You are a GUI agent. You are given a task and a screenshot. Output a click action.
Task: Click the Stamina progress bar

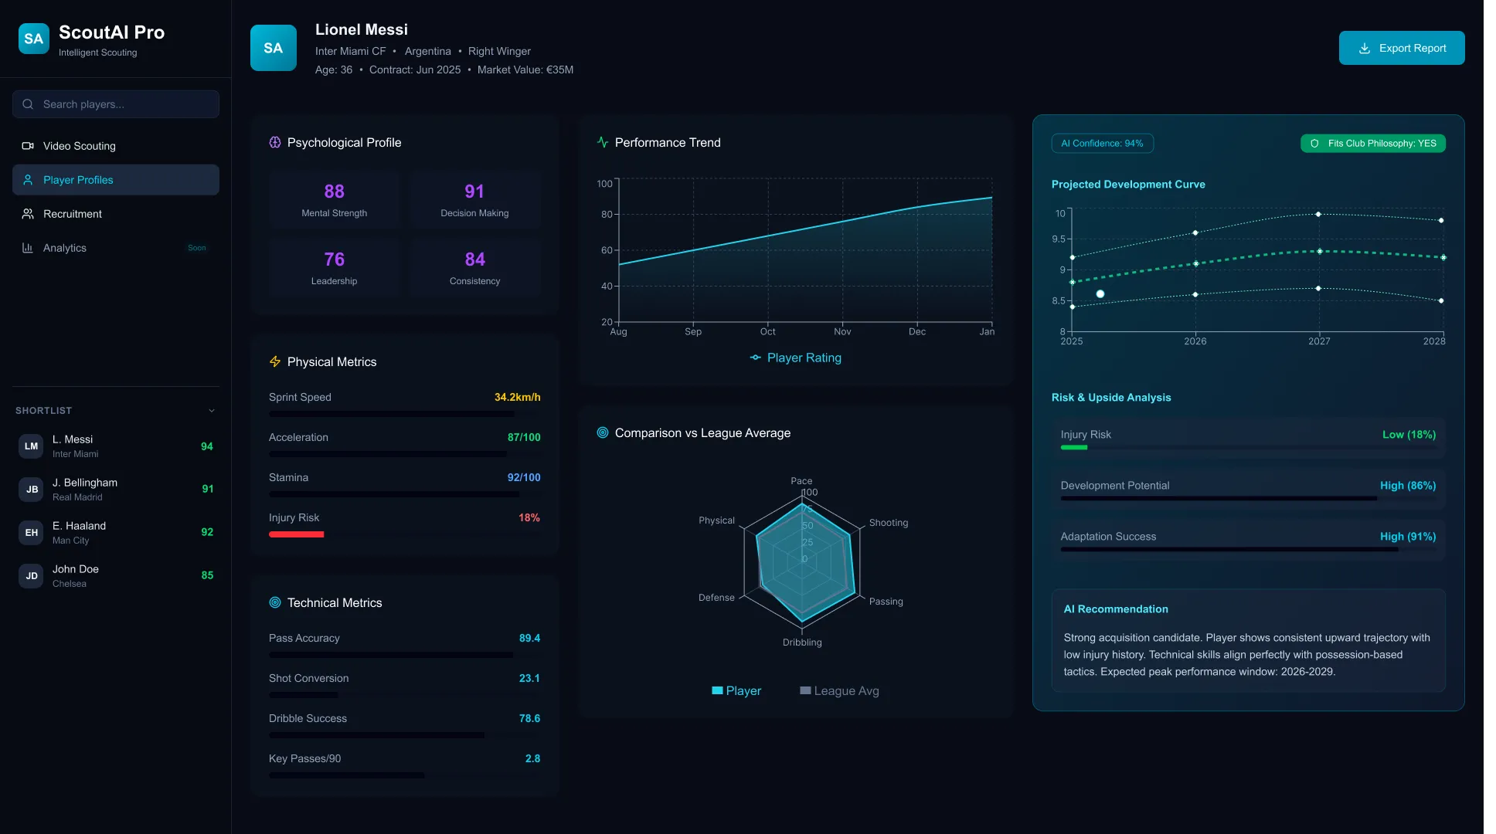click(405, 494)
